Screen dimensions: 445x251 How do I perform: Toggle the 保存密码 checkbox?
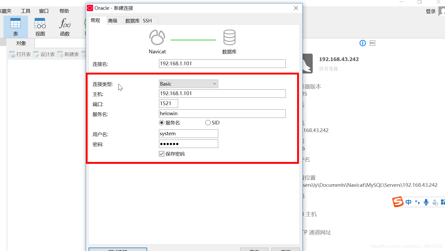click(162, 154)
